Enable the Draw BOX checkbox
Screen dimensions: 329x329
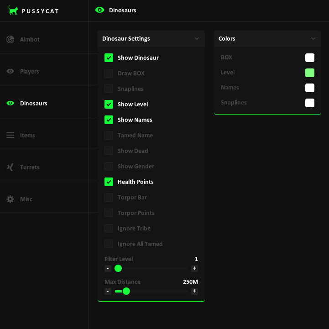(x=109, y=73)
